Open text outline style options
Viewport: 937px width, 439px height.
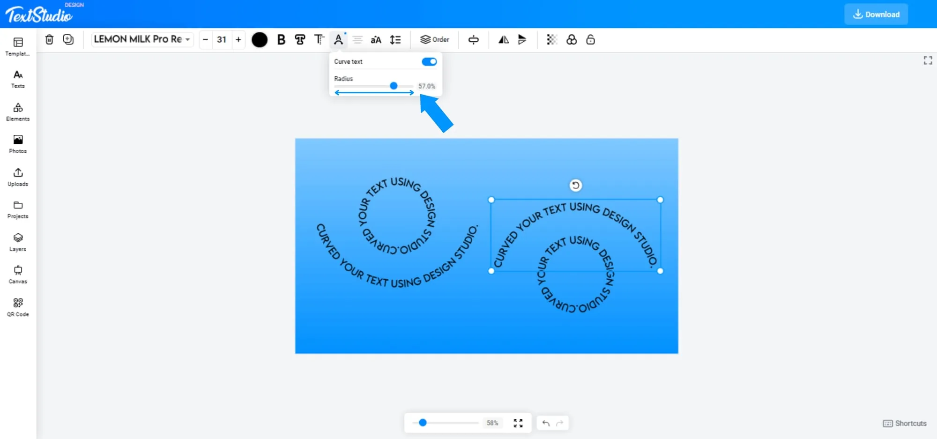coord(300,40)
